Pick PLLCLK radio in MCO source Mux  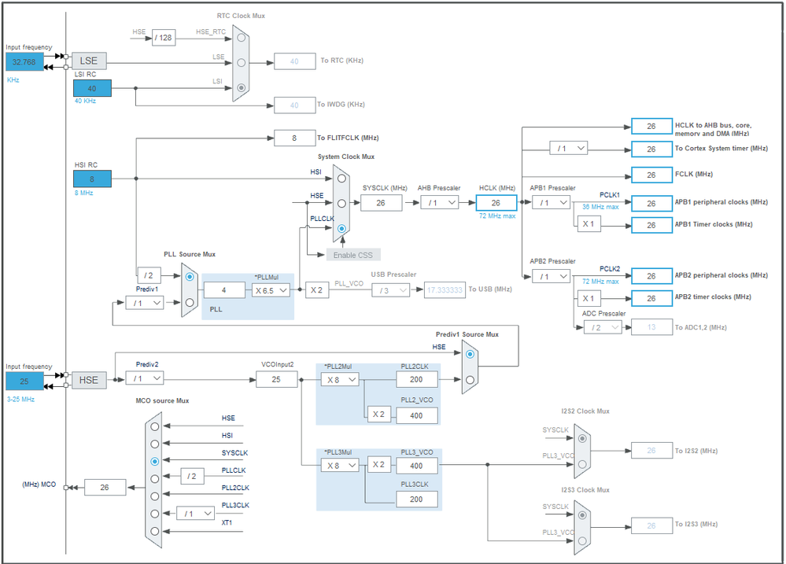point(155,479)
